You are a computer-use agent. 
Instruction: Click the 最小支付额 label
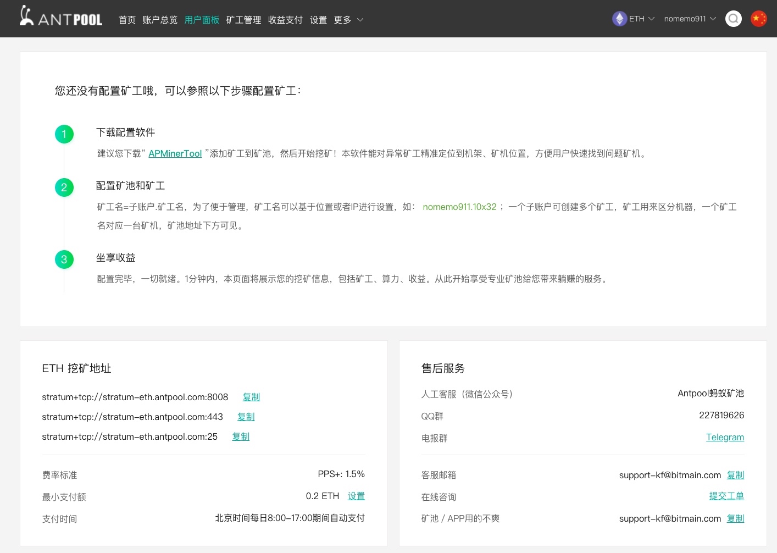click(64, 497)
